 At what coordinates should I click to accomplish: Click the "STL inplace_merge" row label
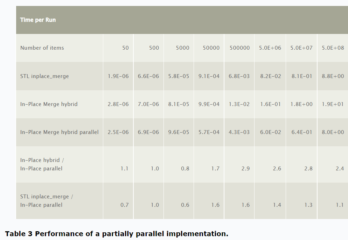(x=44, y=76)
